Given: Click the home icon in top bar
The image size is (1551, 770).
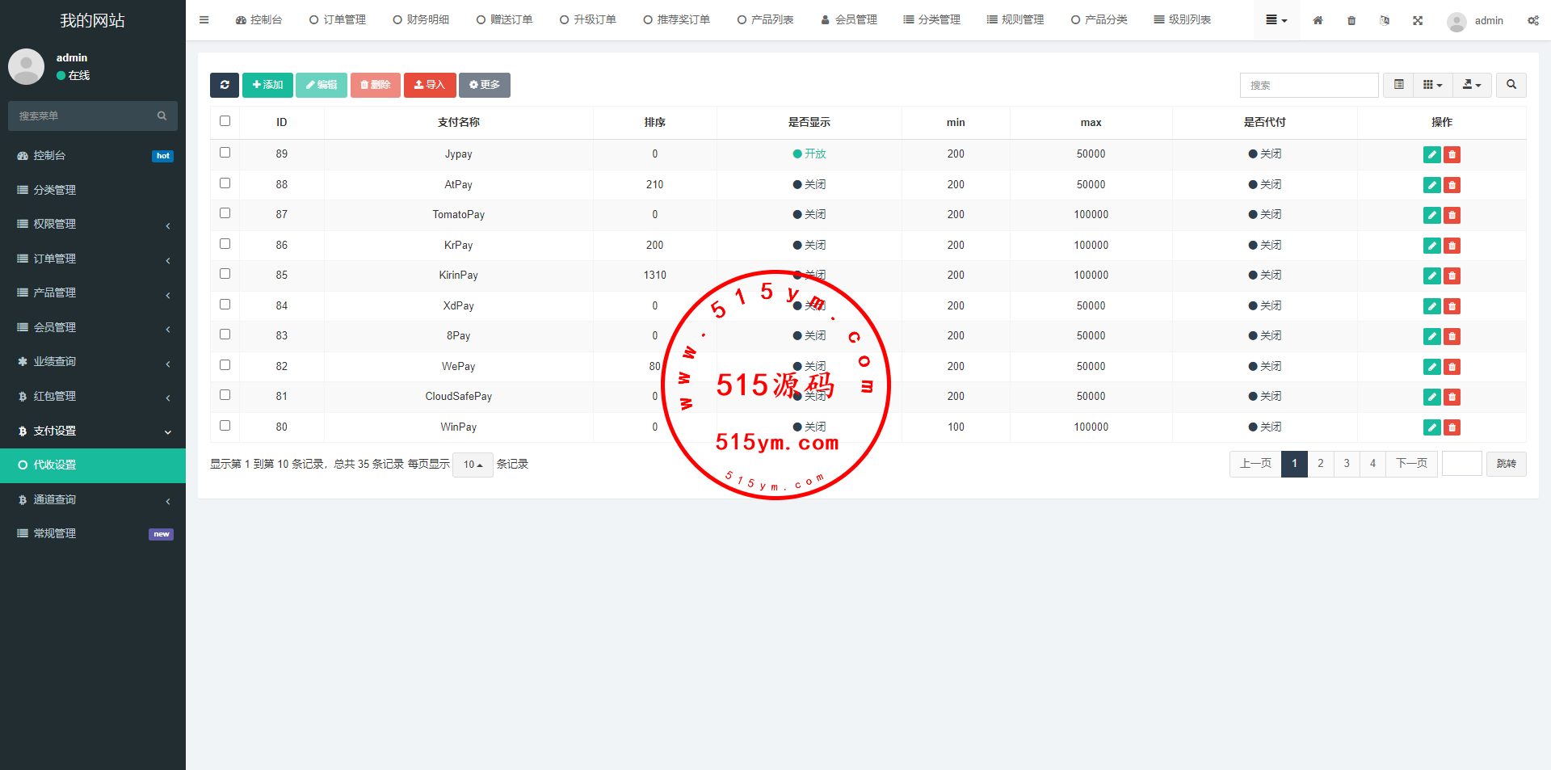Looking at the screenshot, I should (1318, 20).
